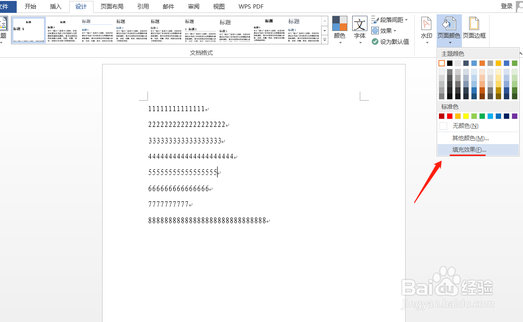Place cursor in the line of 5s
Image resolution: width=523 pixels, height=322 pixels.
click(x=183, y=172)
